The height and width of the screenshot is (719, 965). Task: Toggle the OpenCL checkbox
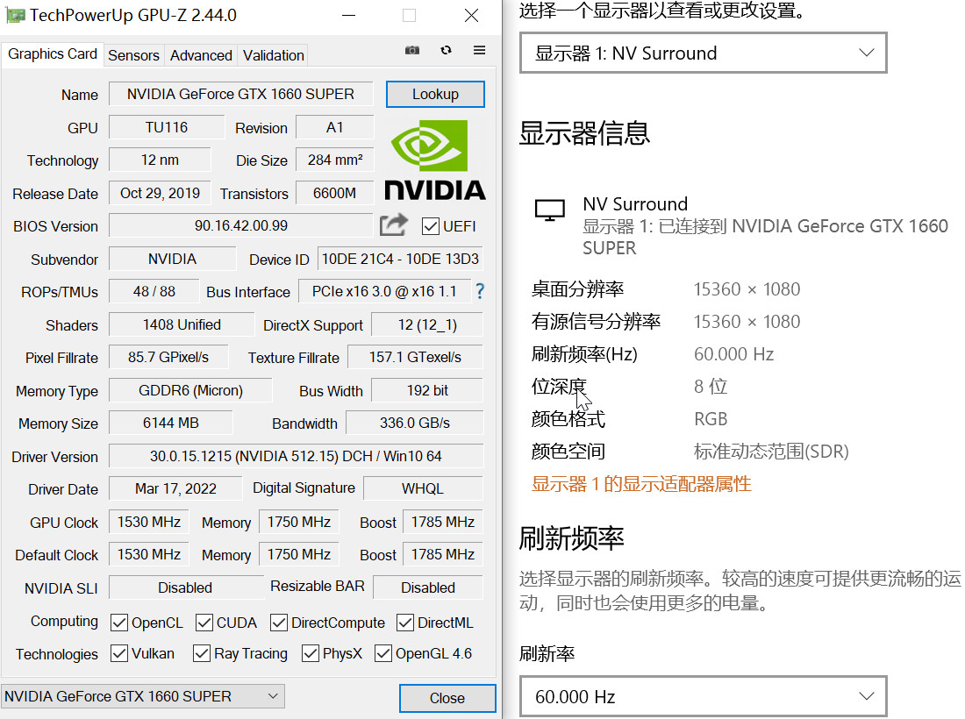click(x=118, y=623)
